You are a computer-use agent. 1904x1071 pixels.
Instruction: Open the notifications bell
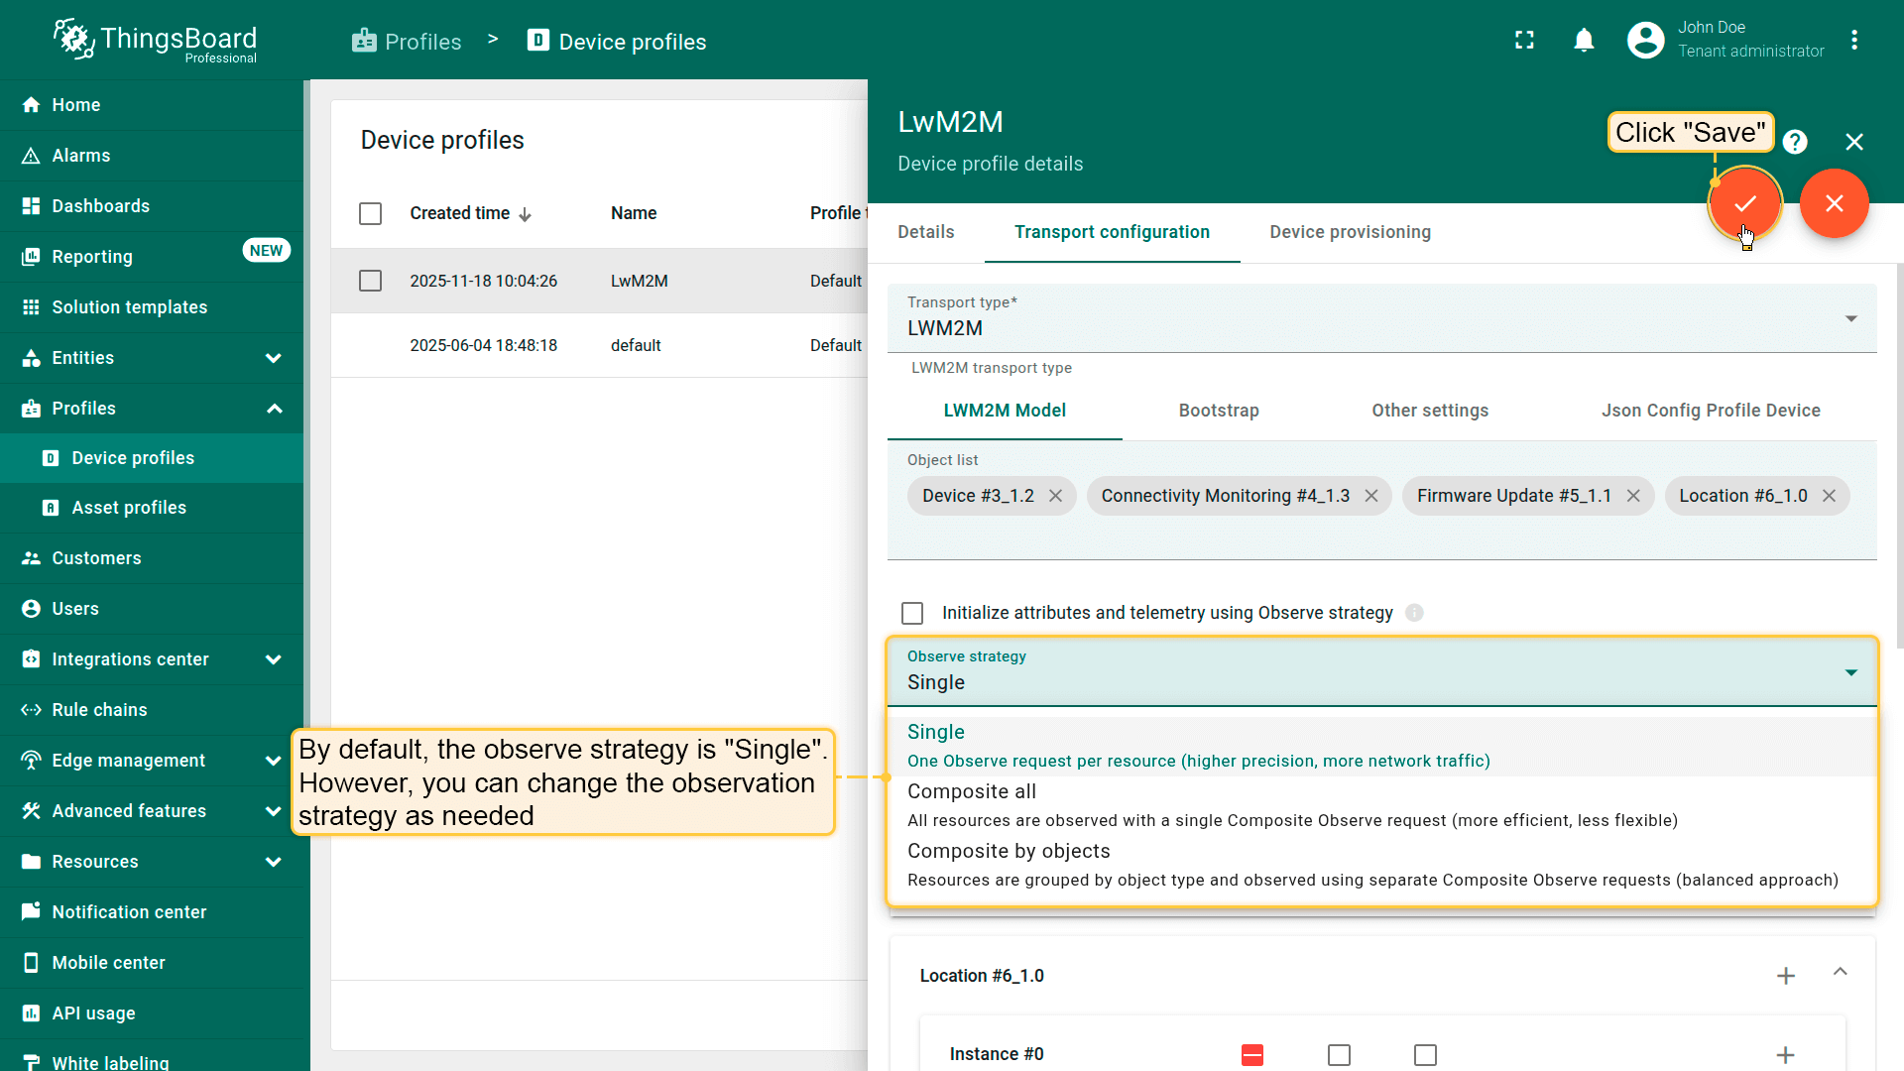pos(1584,40)
